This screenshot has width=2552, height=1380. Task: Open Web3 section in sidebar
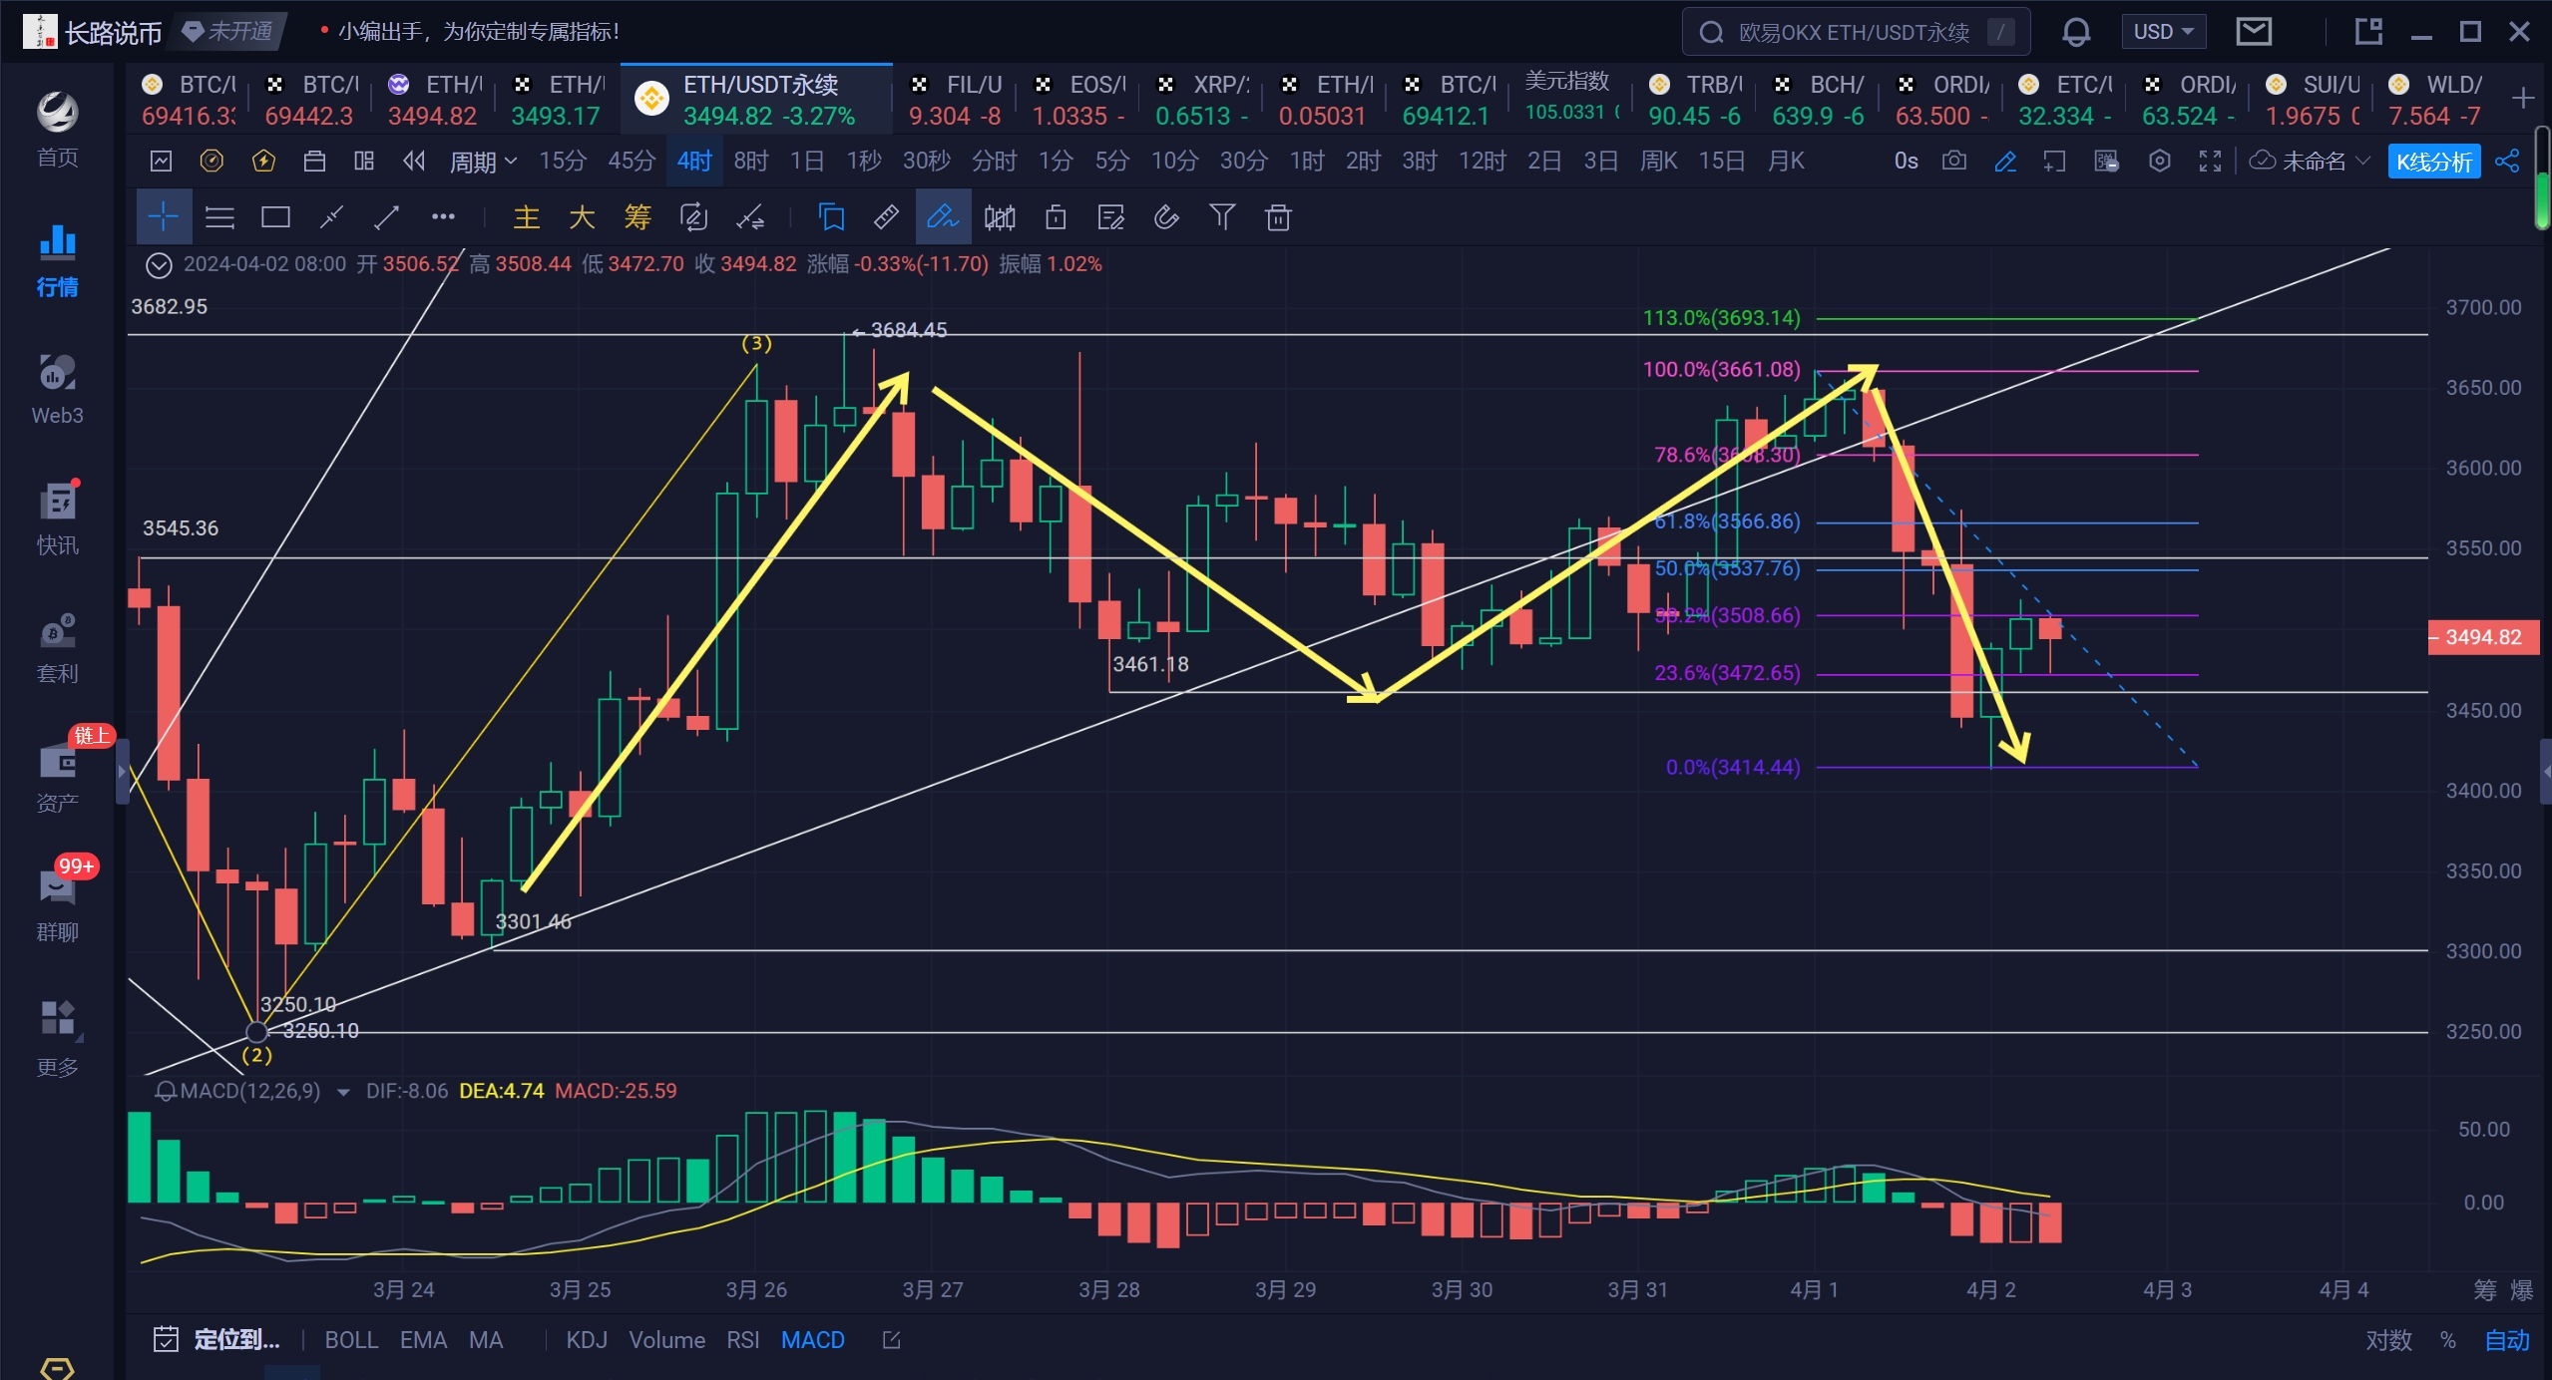pos(57,389)
